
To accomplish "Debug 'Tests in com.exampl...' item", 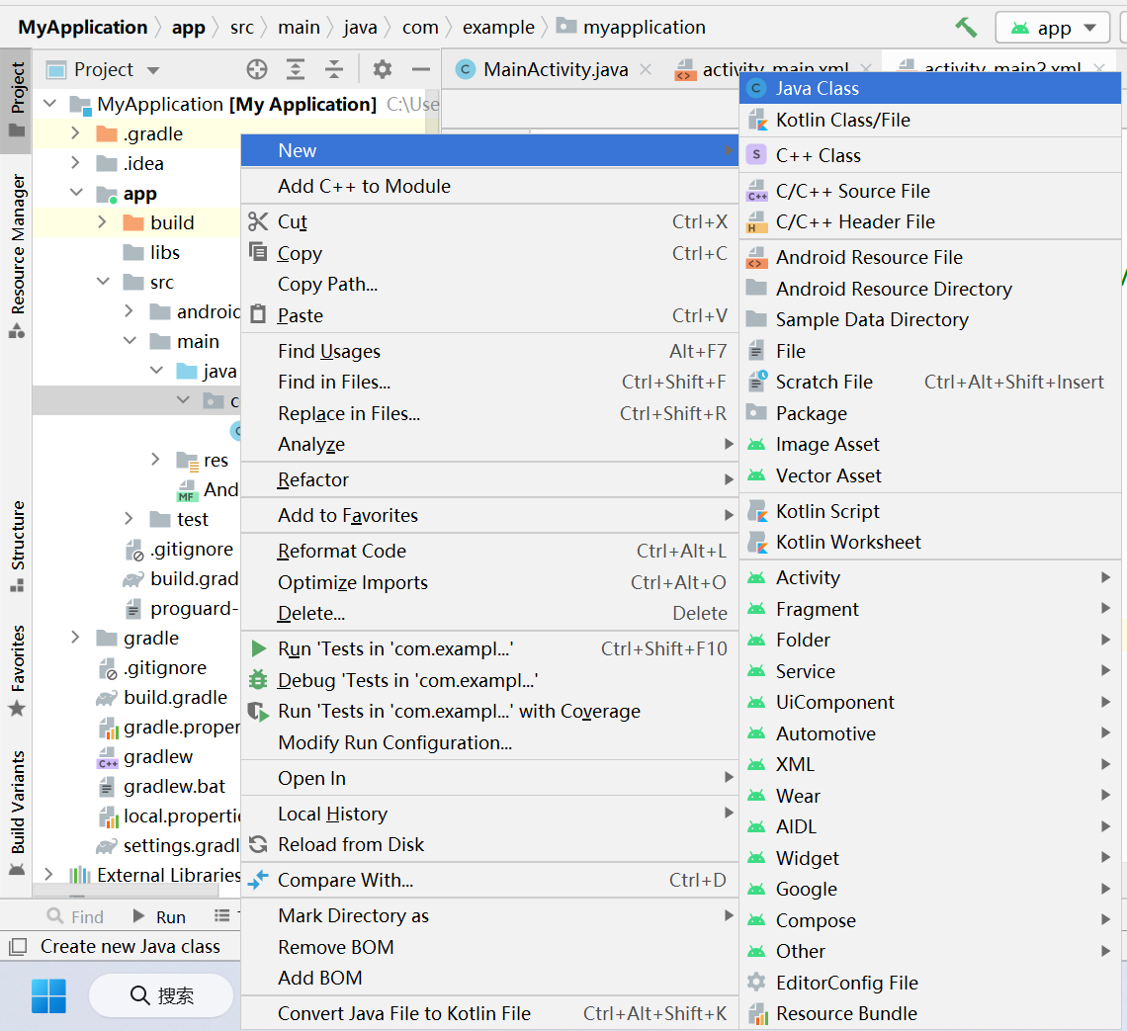I will (489, 680).
